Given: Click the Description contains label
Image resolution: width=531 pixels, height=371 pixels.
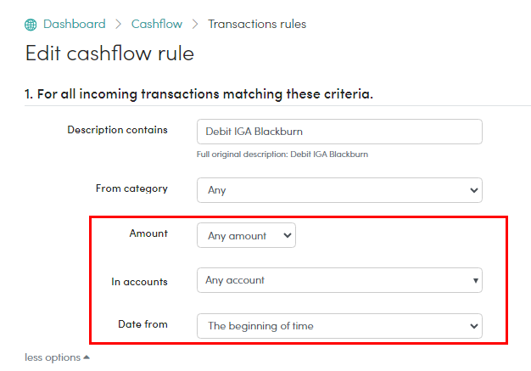Looking at the screenshot, I should click(x=118, y=130).
